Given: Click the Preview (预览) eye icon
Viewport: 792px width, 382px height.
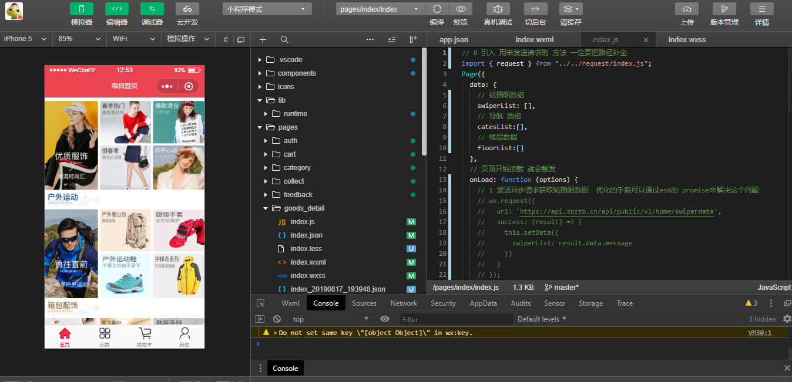Looking at the screenshot, I should click(x=461, y=9).
